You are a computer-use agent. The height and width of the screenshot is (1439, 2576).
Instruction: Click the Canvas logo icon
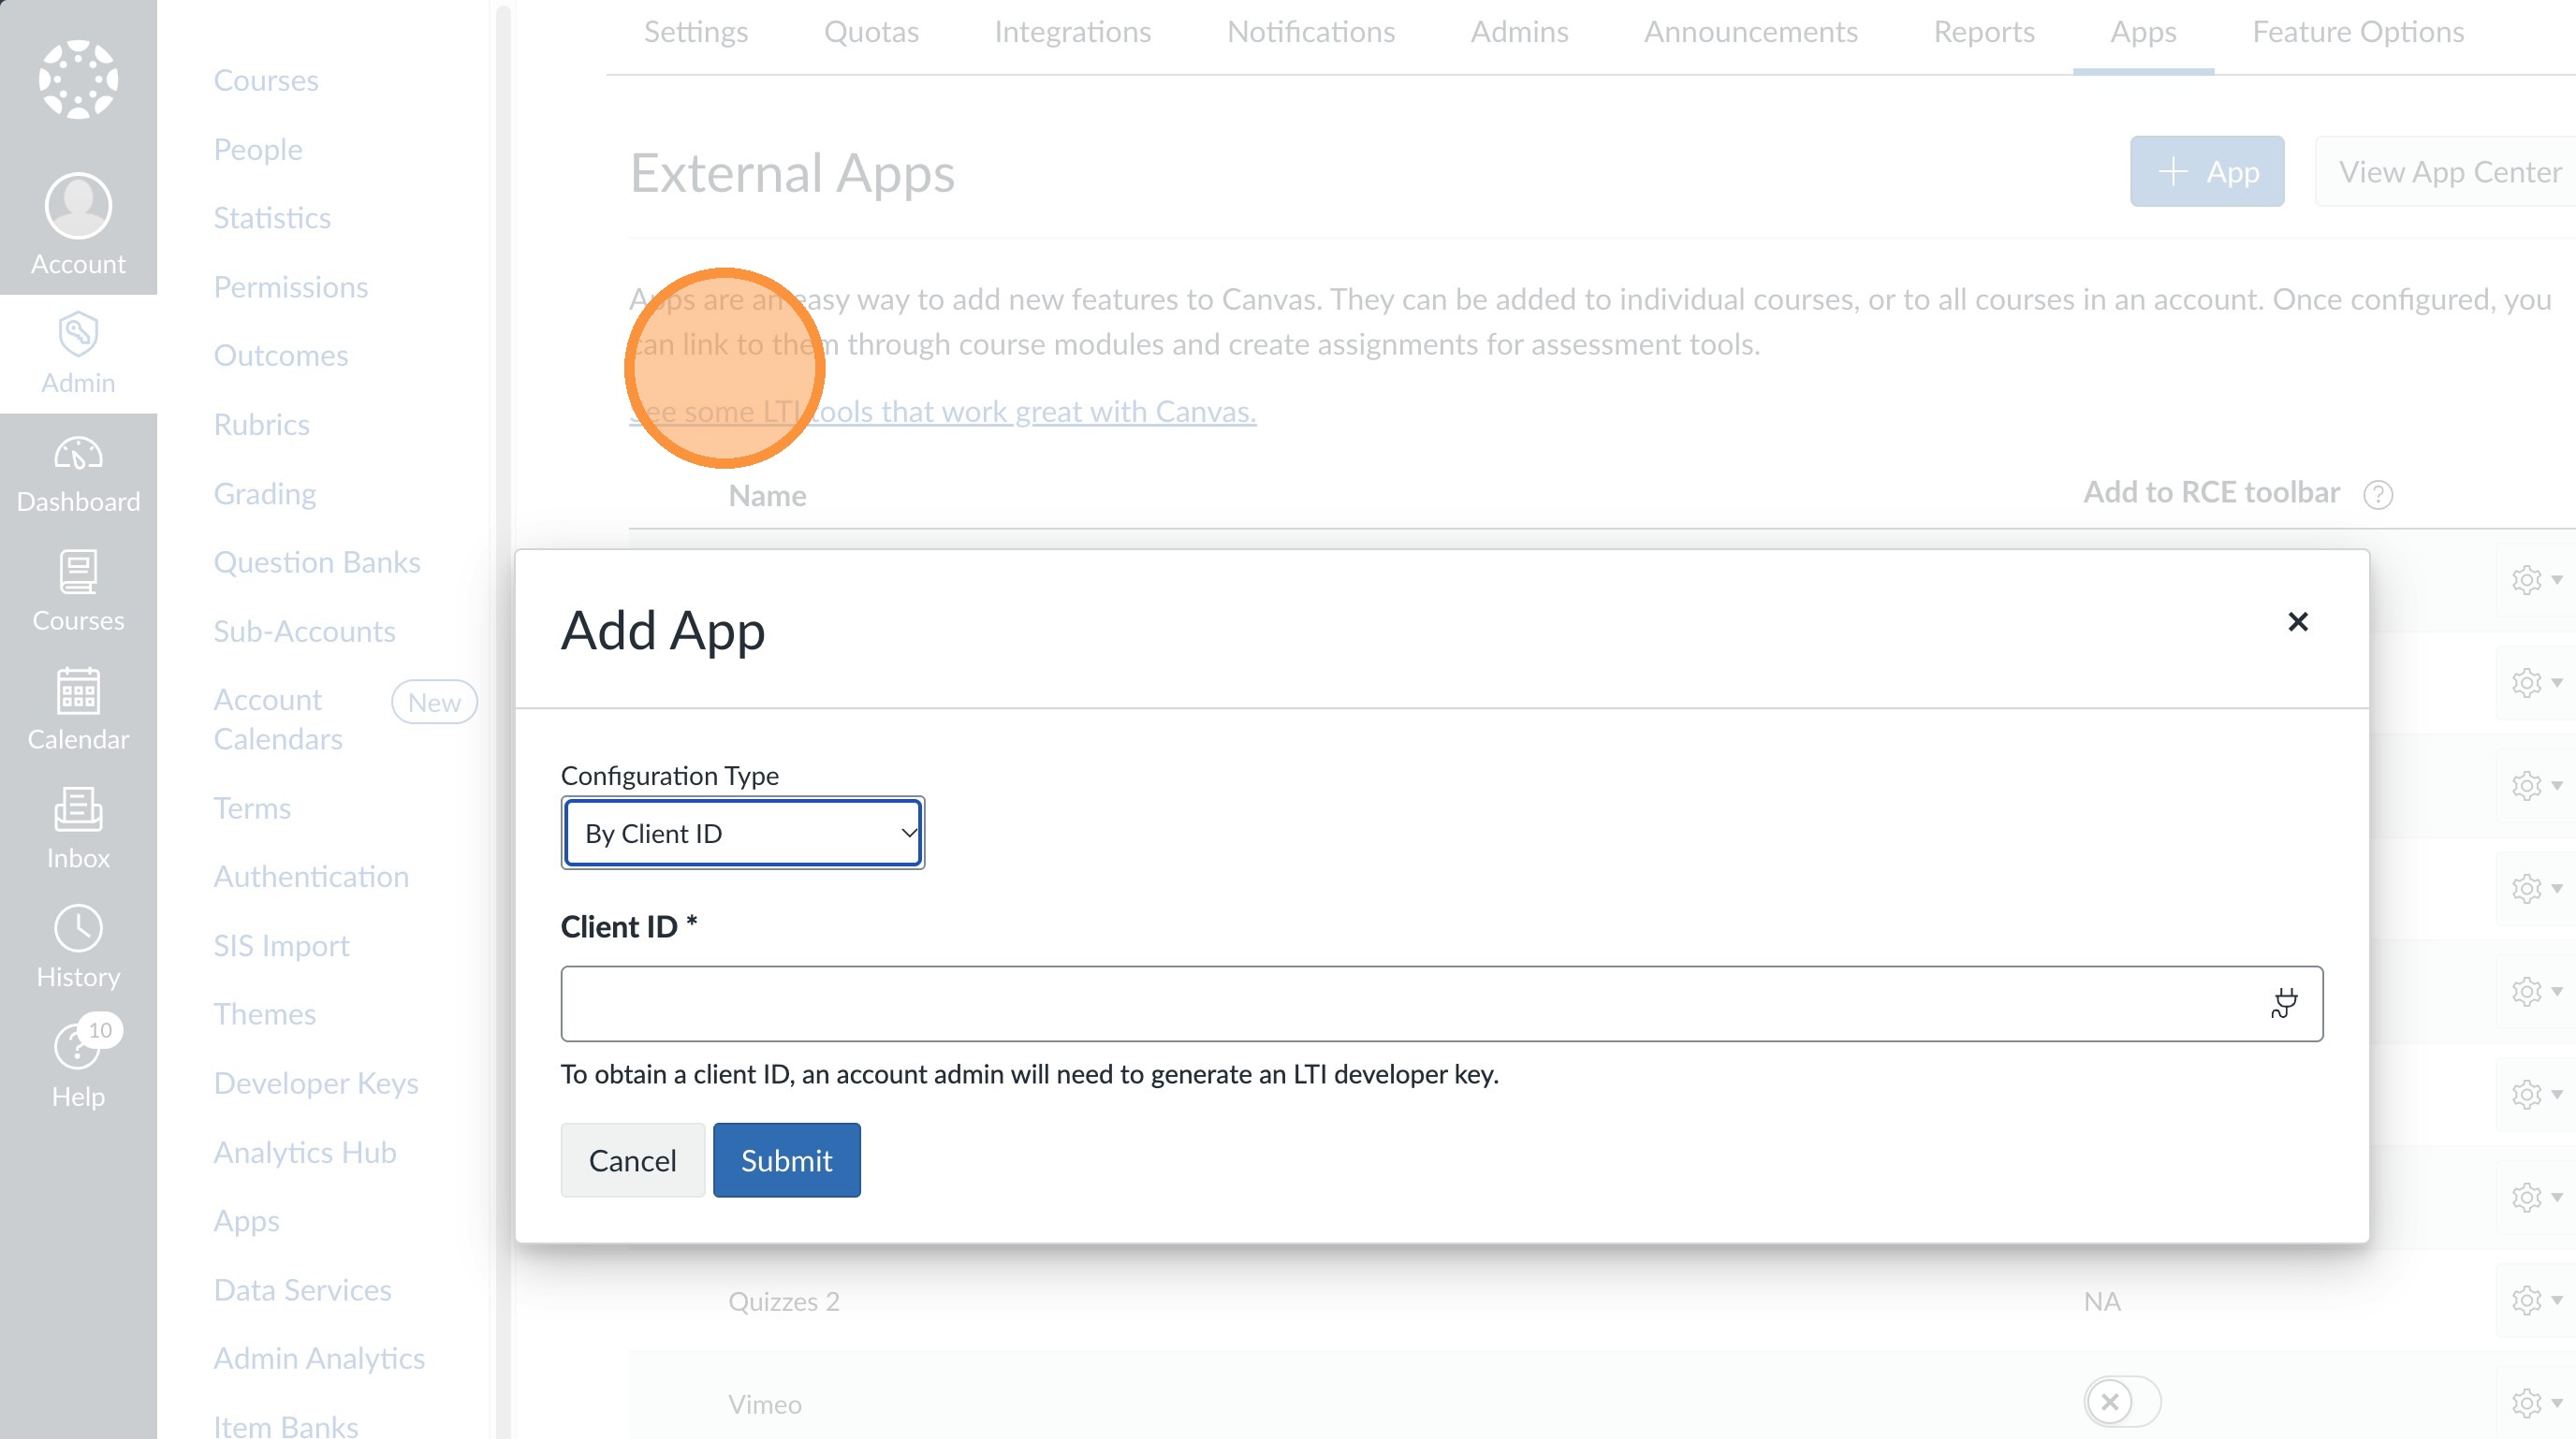pos(78,80)
